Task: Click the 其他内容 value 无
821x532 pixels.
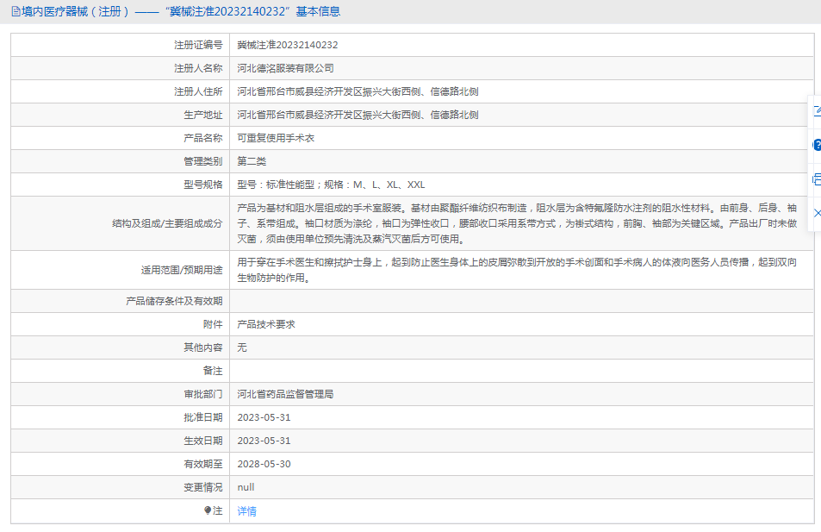Action: coord(242,347)
